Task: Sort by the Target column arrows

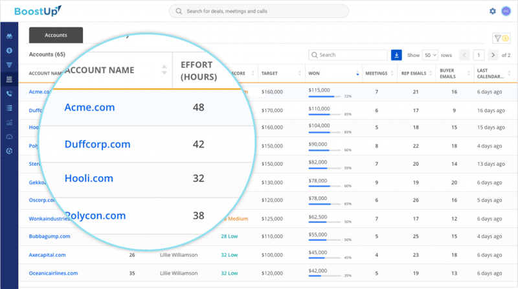Action: coord(300,73)
